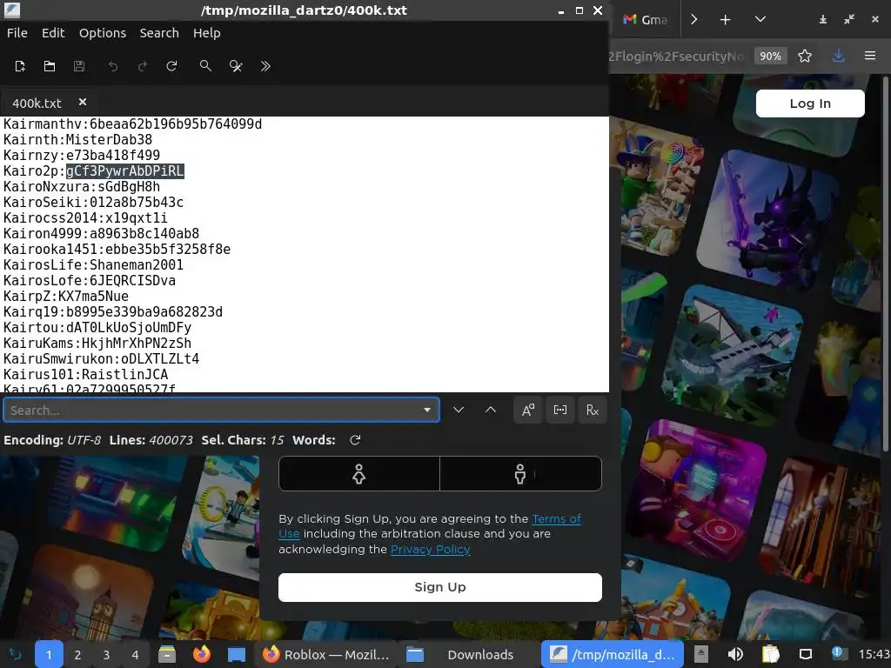
Task: Click the display settings tray icon
Action: 806,654
